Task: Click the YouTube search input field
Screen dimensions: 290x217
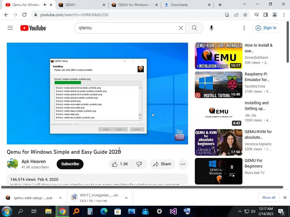Action: point(128,28)
